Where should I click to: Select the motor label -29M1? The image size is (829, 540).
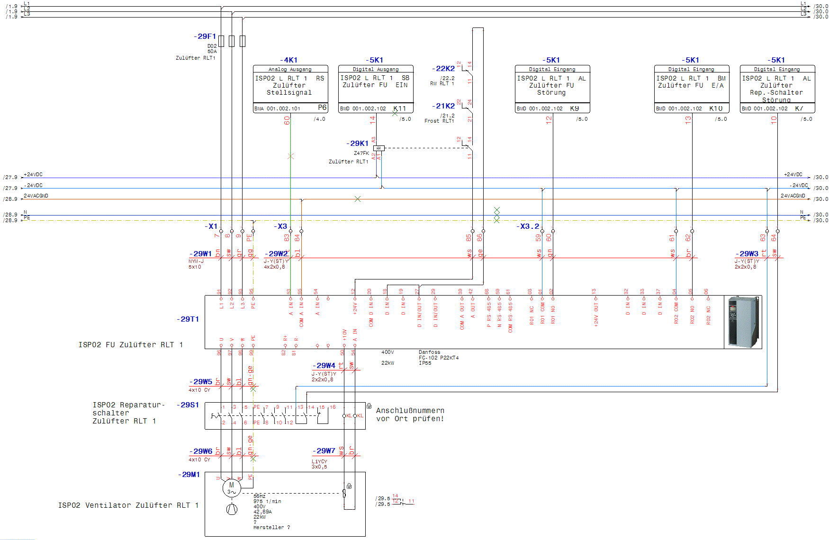(189, 475)
